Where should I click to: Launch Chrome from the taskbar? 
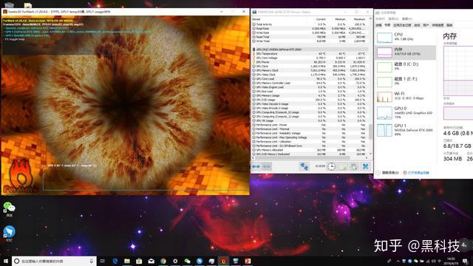click(x=163, y=261)
